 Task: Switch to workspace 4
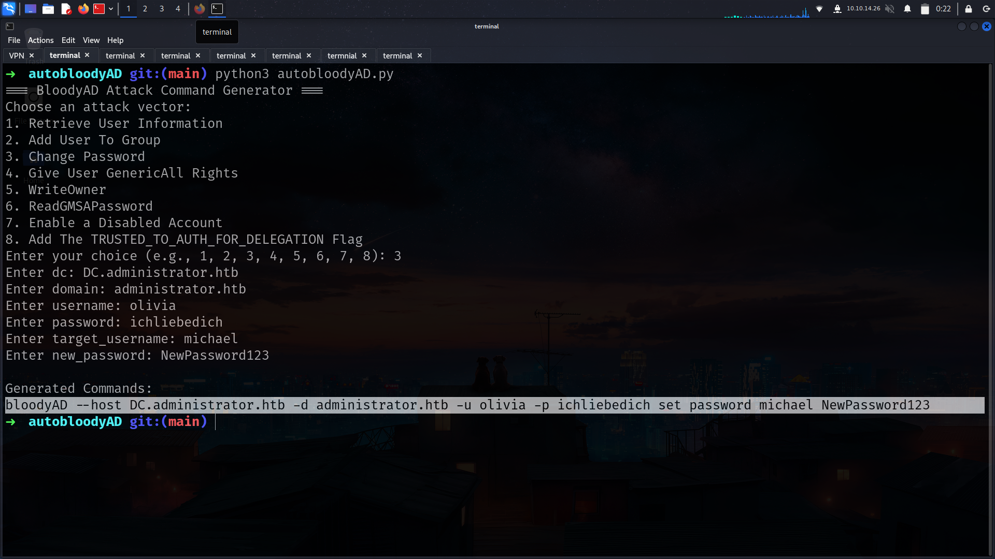pyautogui.click(x=178, y=9)
